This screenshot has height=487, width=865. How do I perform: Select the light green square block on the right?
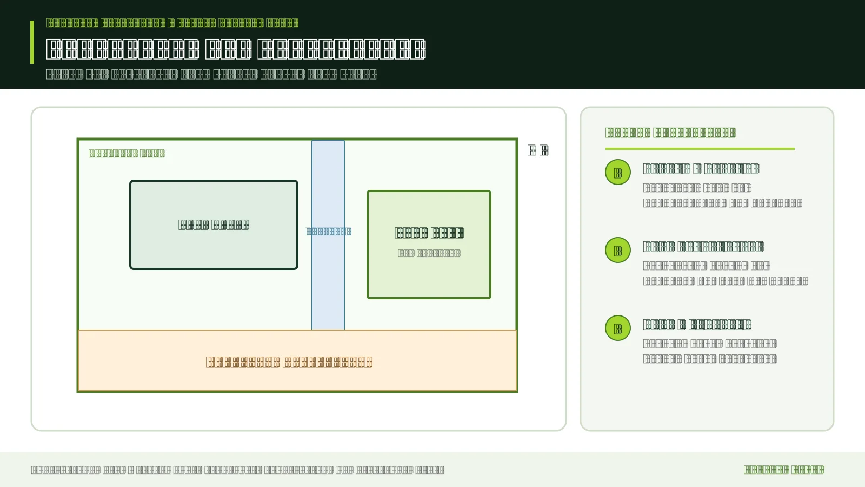point(429,244)
